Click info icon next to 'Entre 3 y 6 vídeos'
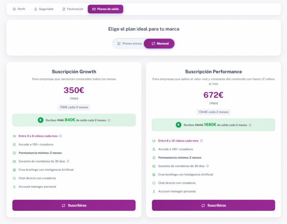 tap(61, 136)
